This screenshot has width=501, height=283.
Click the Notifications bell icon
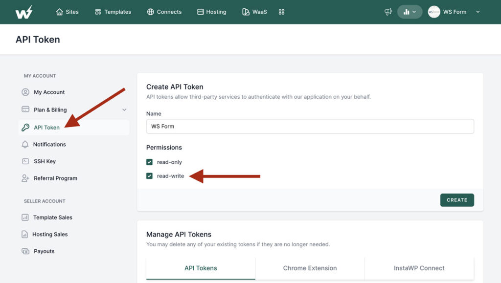(25, 144)
